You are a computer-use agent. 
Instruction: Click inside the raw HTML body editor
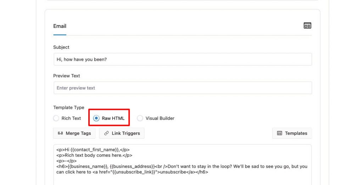[x=183, y=165]
